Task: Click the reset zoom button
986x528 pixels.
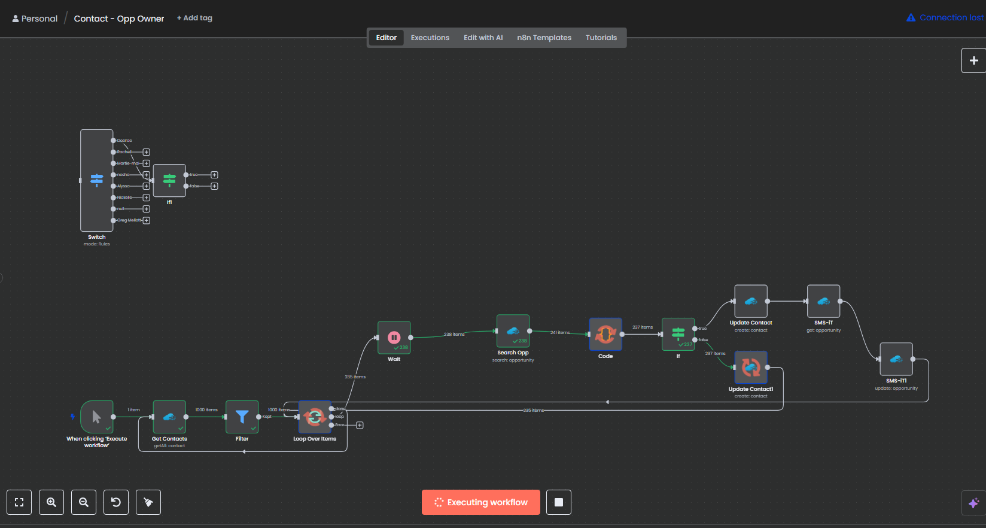Action: (116, 502)
